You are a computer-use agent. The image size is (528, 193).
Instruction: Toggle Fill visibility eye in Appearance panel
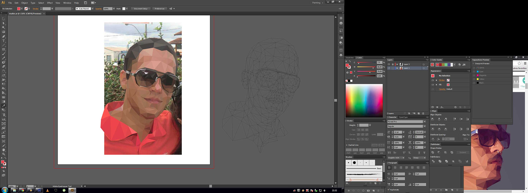[x=433, y=85]
